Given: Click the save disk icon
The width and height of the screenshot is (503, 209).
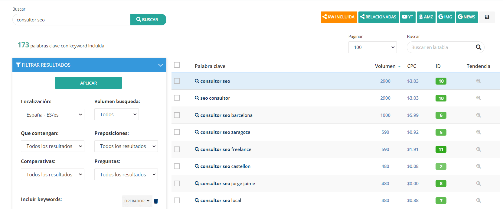Looking at the screenshot, I should [487, 17].
